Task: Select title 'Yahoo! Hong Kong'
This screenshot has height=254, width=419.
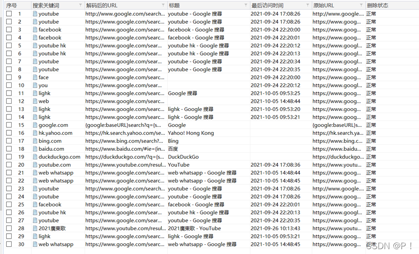Action: coord(191,133)
